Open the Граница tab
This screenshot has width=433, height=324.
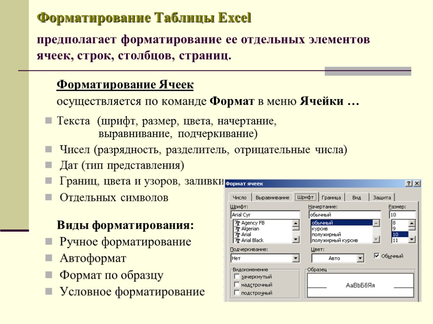pyautogui.click(x=331, y=197)
